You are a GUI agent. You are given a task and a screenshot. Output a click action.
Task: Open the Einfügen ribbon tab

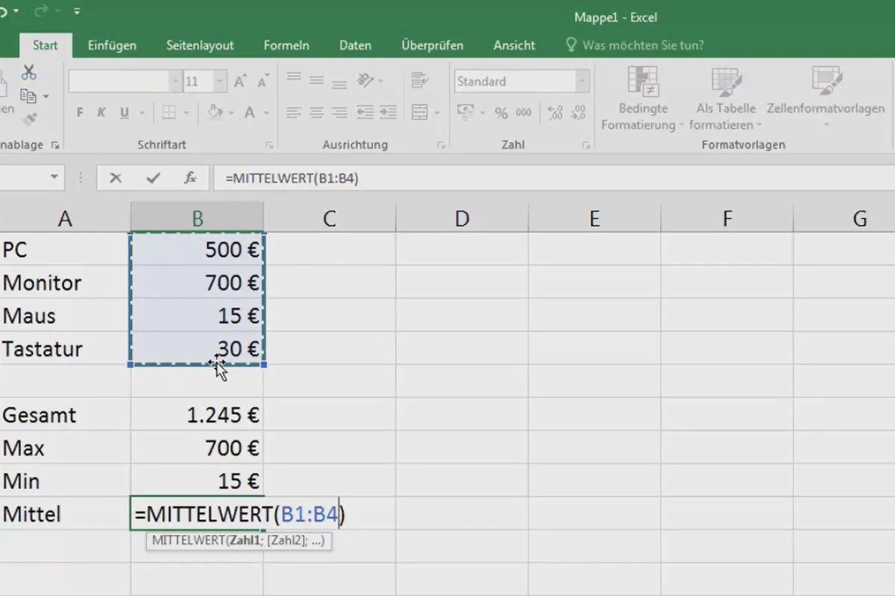coord(112,45)
